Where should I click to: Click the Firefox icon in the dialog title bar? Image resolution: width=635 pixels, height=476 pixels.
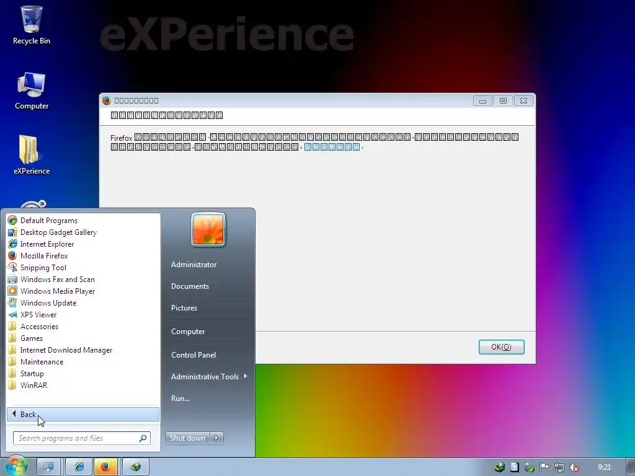[107, 100]
